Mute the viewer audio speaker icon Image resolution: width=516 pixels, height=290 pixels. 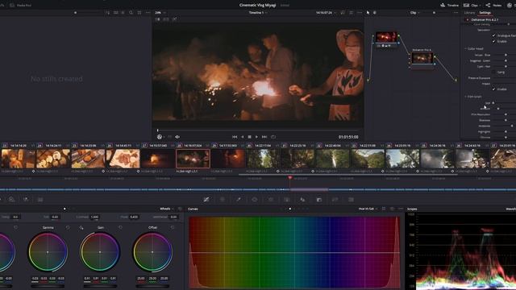177,137
